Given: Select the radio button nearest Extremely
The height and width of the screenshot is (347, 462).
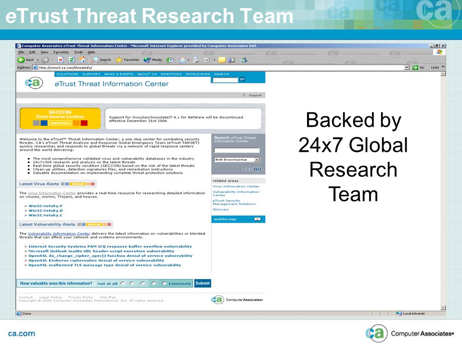Looking at the screenshot, I should pos(164,283).
